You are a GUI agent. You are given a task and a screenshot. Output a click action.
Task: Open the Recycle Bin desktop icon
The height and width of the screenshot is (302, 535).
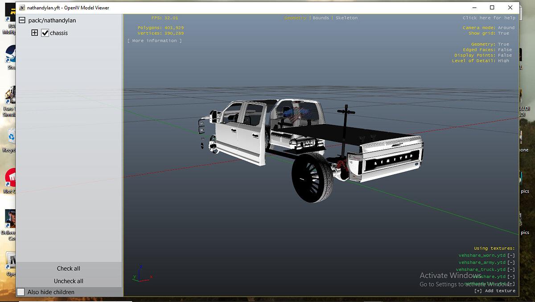pos(10,138)
